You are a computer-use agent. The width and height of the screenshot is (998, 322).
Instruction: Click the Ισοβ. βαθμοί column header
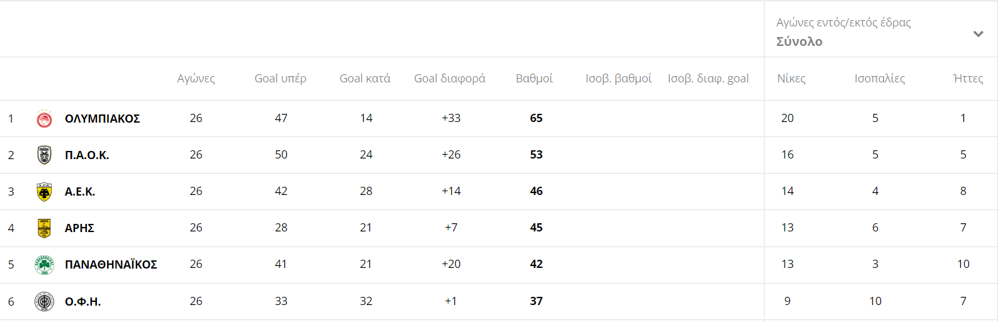(x=619, y=79)
